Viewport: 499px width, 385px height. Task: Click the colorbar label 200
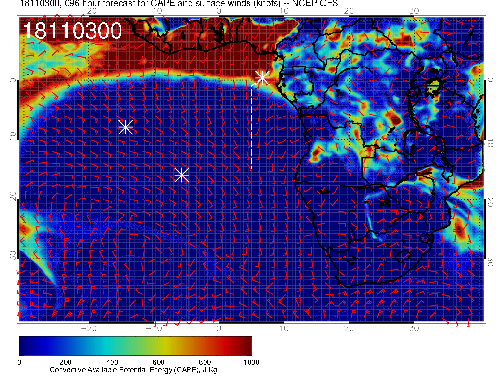pyautogui.click(x=66, y=362)
